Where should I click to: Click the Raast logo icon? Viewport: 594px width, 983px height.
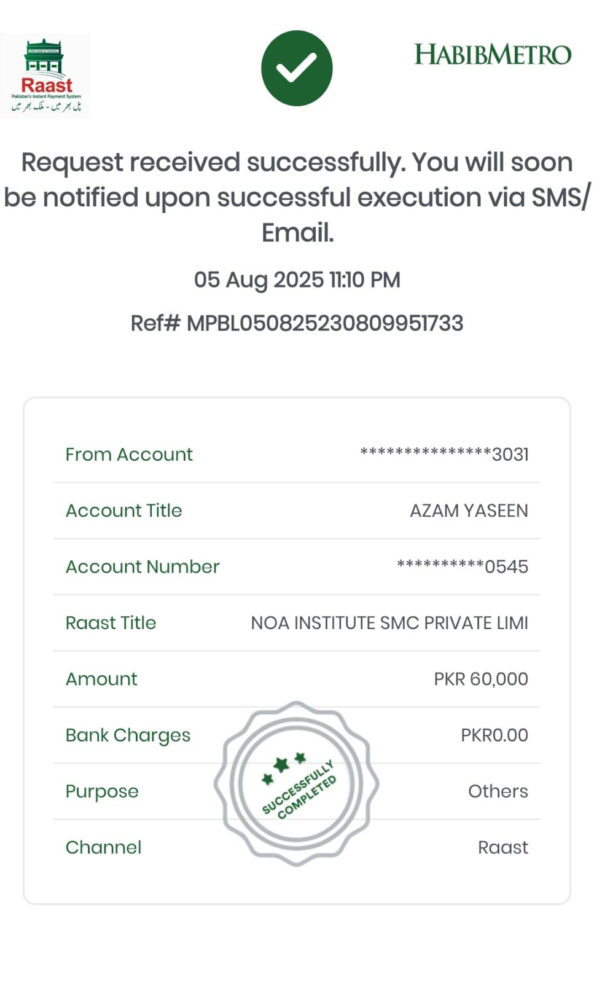point(46,76)
